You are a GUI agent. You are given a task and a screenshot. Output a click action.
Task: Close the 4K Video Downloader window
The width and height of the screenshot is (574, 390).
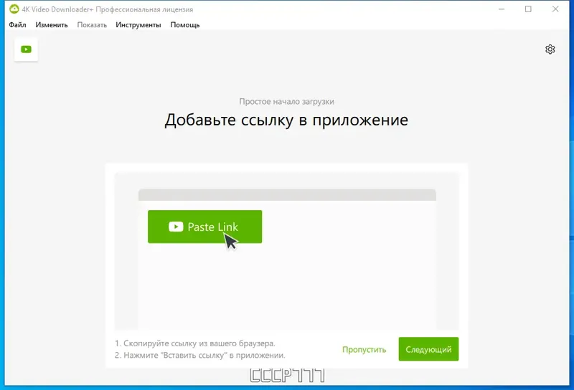coord(555,9)
